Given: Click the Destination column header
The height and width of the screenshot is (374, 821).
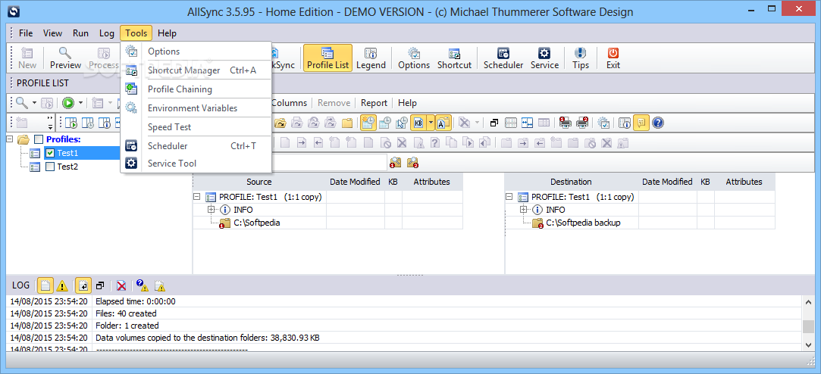Looking at the screenshot, I should tap(572, 182).
